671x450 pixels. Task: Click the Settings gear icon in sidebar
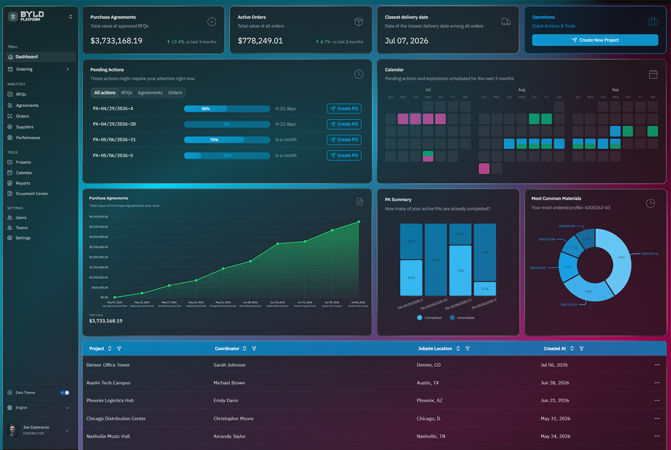click(10, 238)
